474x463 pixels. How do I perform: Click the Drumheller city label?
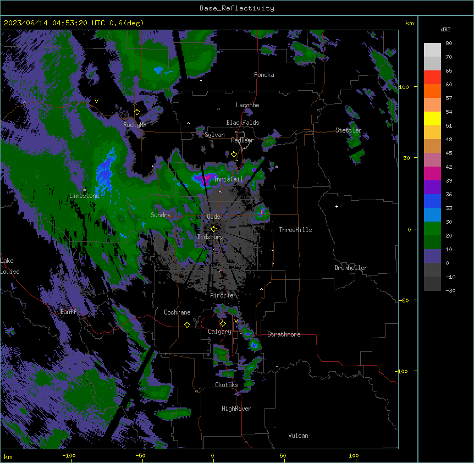351,268
